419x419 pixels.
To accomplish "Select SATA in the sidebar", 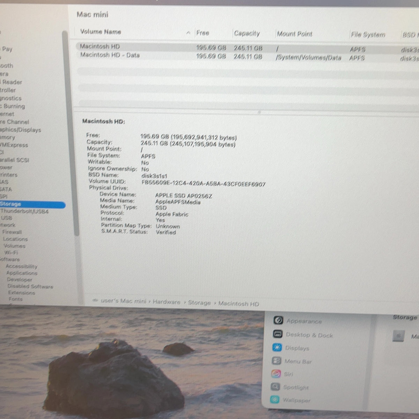I will point(6,189).
